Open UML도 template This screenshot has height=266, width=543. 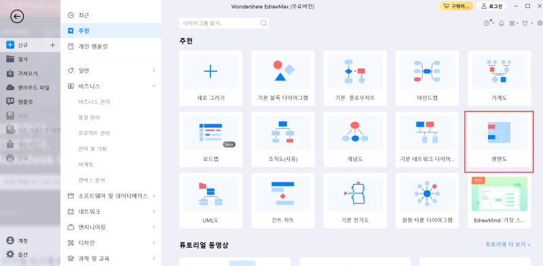point(211,201)
